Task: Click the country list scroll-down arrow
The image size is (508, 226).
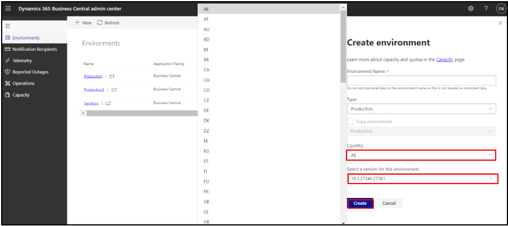Action: tap(344, 223)
